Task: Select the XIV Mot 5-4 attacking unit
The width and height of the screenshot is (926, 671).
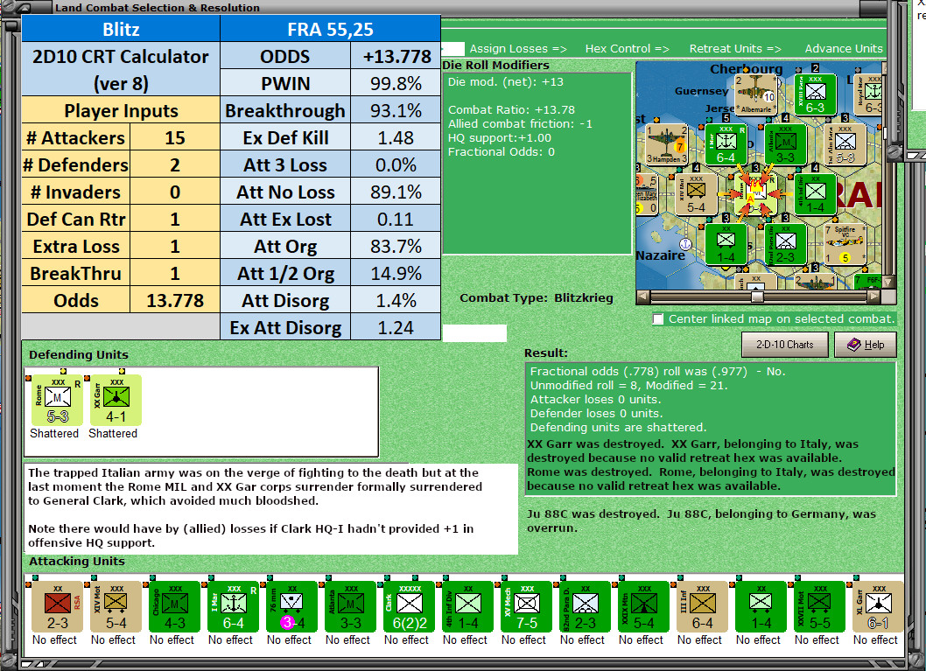Action: pyautogui.click(x=116, y=606)
